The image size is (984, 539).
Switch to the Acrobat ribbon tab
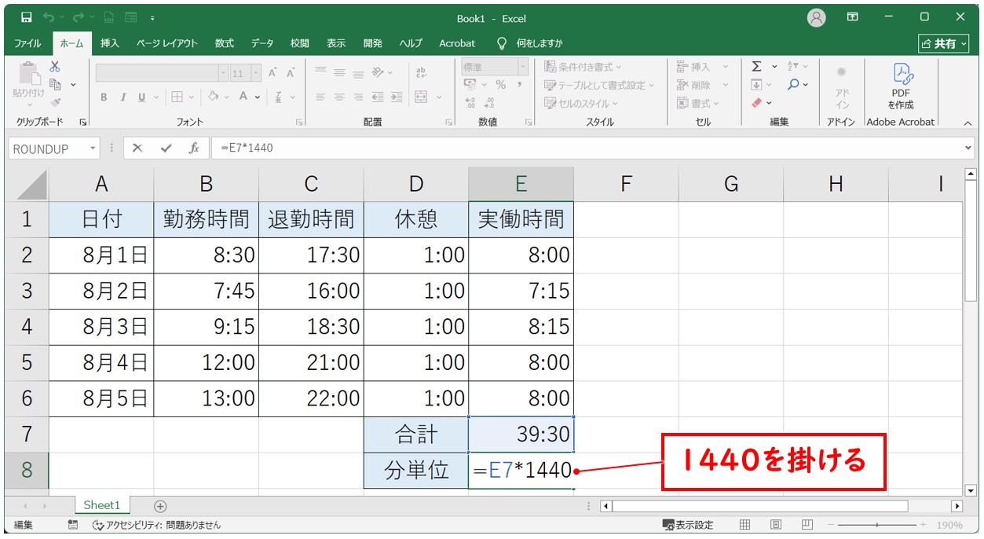click(457, 43)
